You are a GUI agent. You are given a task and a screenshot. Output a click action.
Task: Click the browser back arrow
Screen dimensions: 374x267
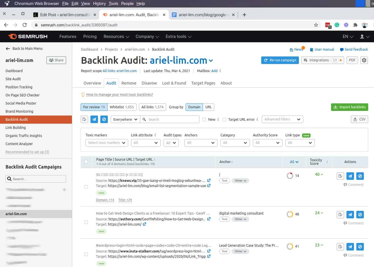6,25
